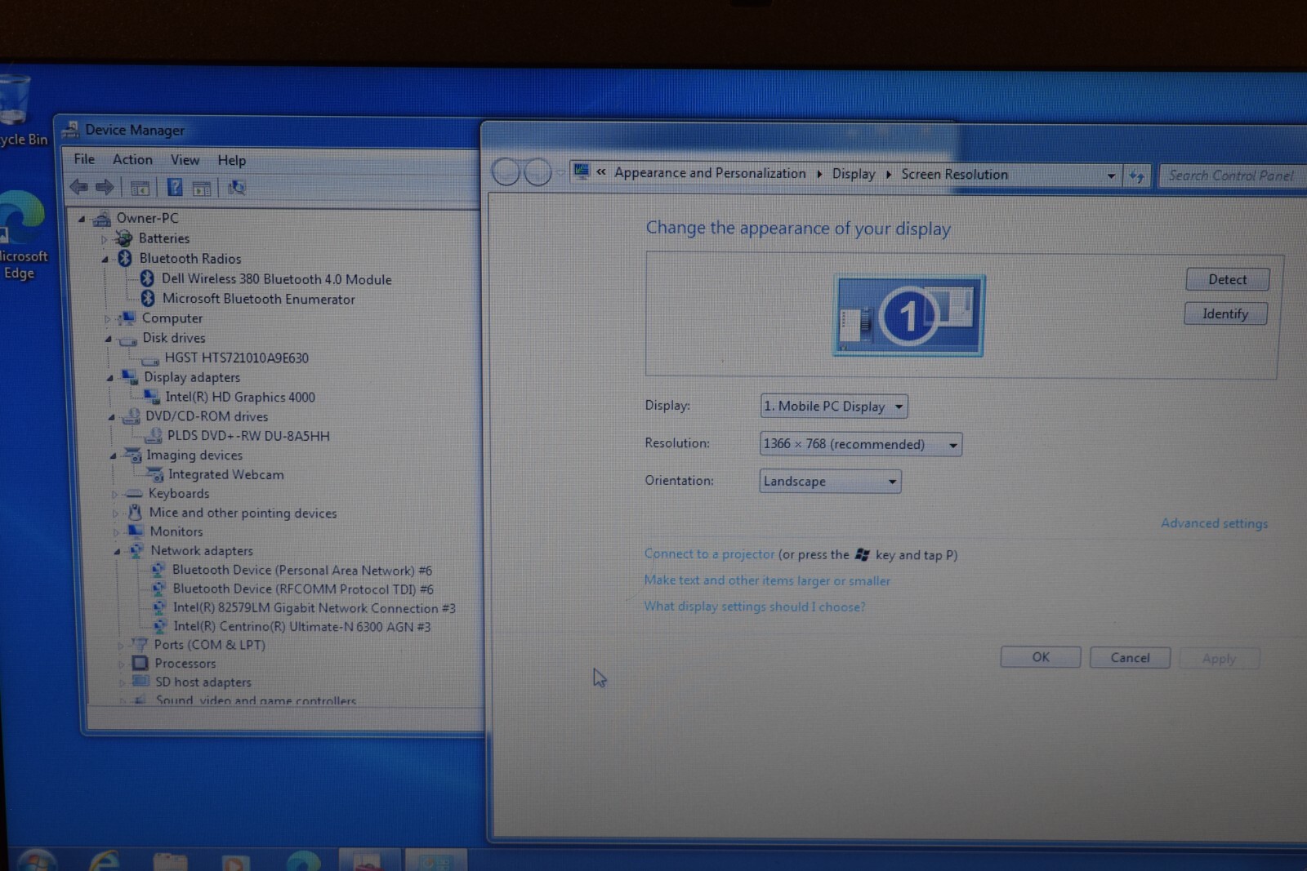Image resolution: width=1307 pixels, height=871 pixels.
Task: Open the Display dropdown (Mobile PC Display)
Action: coord(833,406)
